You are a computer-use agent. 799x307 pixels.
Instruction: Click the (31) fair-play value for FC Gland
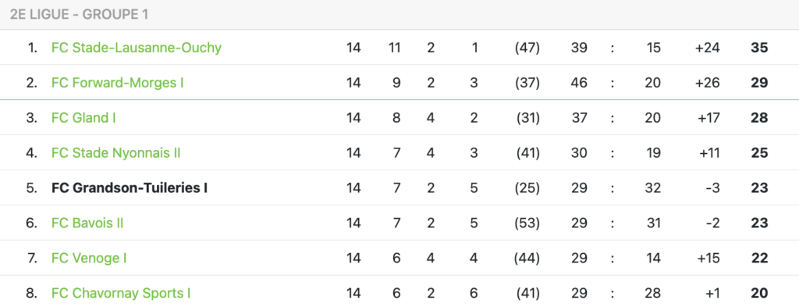[527, 118]
